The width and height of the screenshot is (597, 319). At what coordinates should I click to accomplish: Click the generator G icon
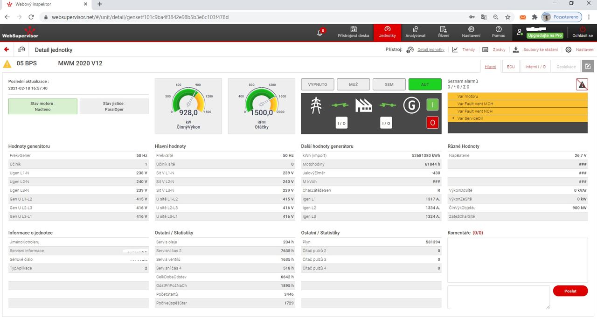411,105
